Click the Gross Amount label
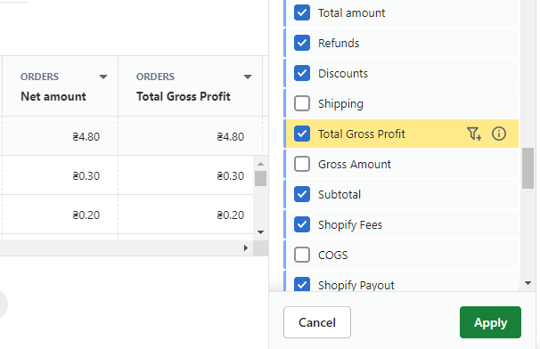 [x=355, y=164]
